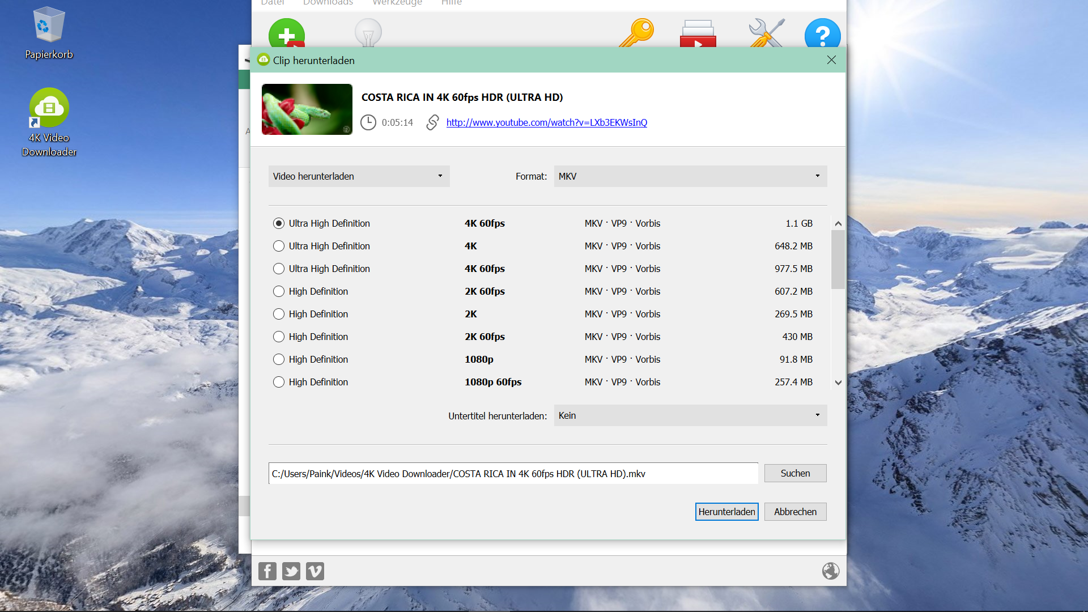Select the 4K 60fps 1.1 GB quality option
The image size is (1088, 612).
point(279,223)
